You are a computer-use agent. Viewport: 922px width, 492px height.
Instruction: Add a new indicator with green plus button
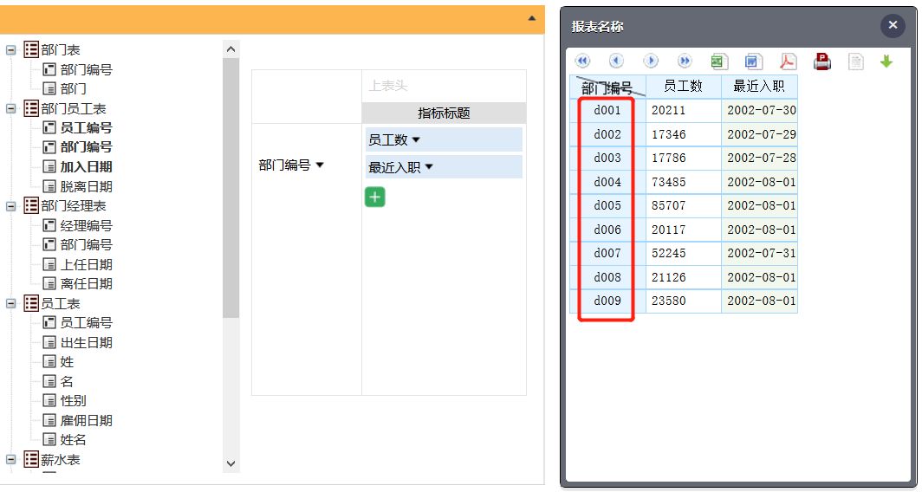[375, 197]
